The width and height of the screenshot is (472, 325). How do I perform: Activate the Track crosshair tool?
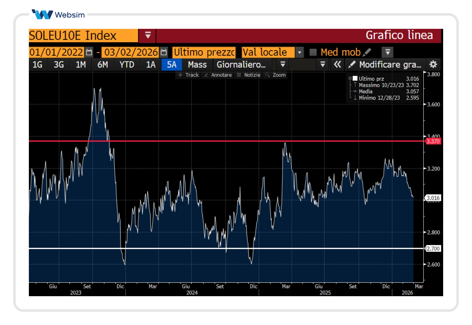click(188, 75)
